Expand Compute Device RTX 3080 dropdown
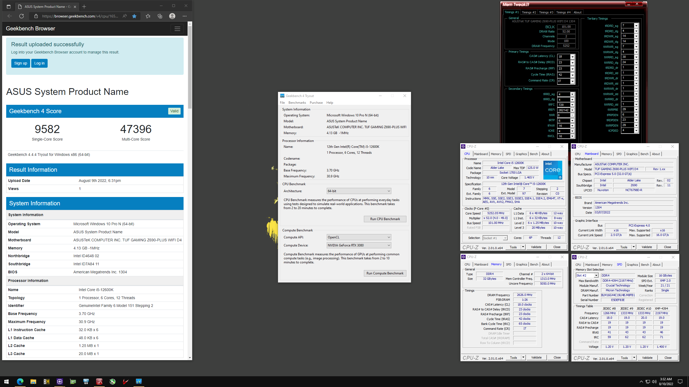 (x=359, y=245)
